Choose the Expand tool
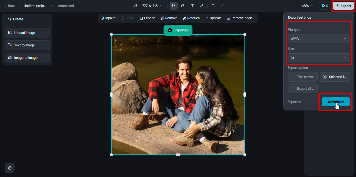Viewport: 356px width, 177px height. point(147,18)
